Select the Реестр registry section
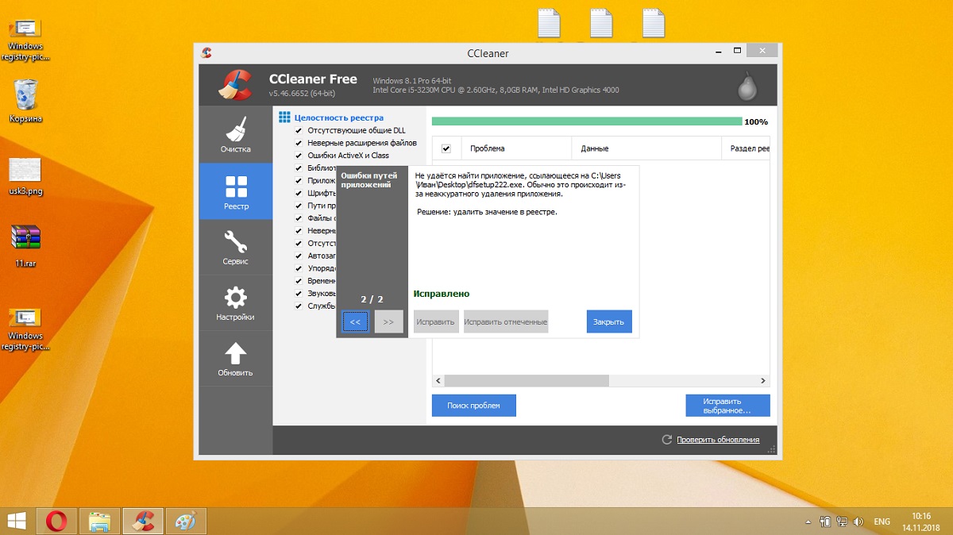 click(x=236, y=191)
